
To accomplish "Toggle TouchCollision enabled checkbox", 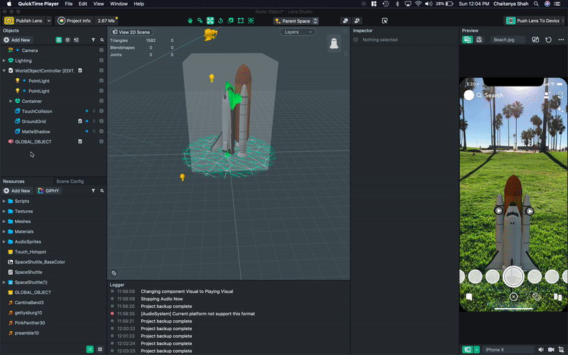I will tap(102, 111).
